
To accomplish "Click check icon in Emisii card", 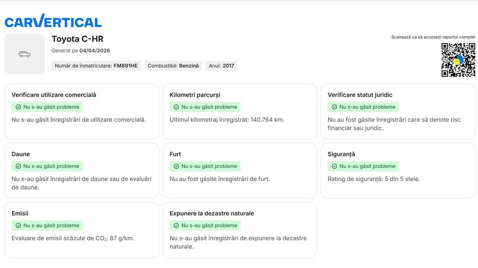I will [18, 225].
